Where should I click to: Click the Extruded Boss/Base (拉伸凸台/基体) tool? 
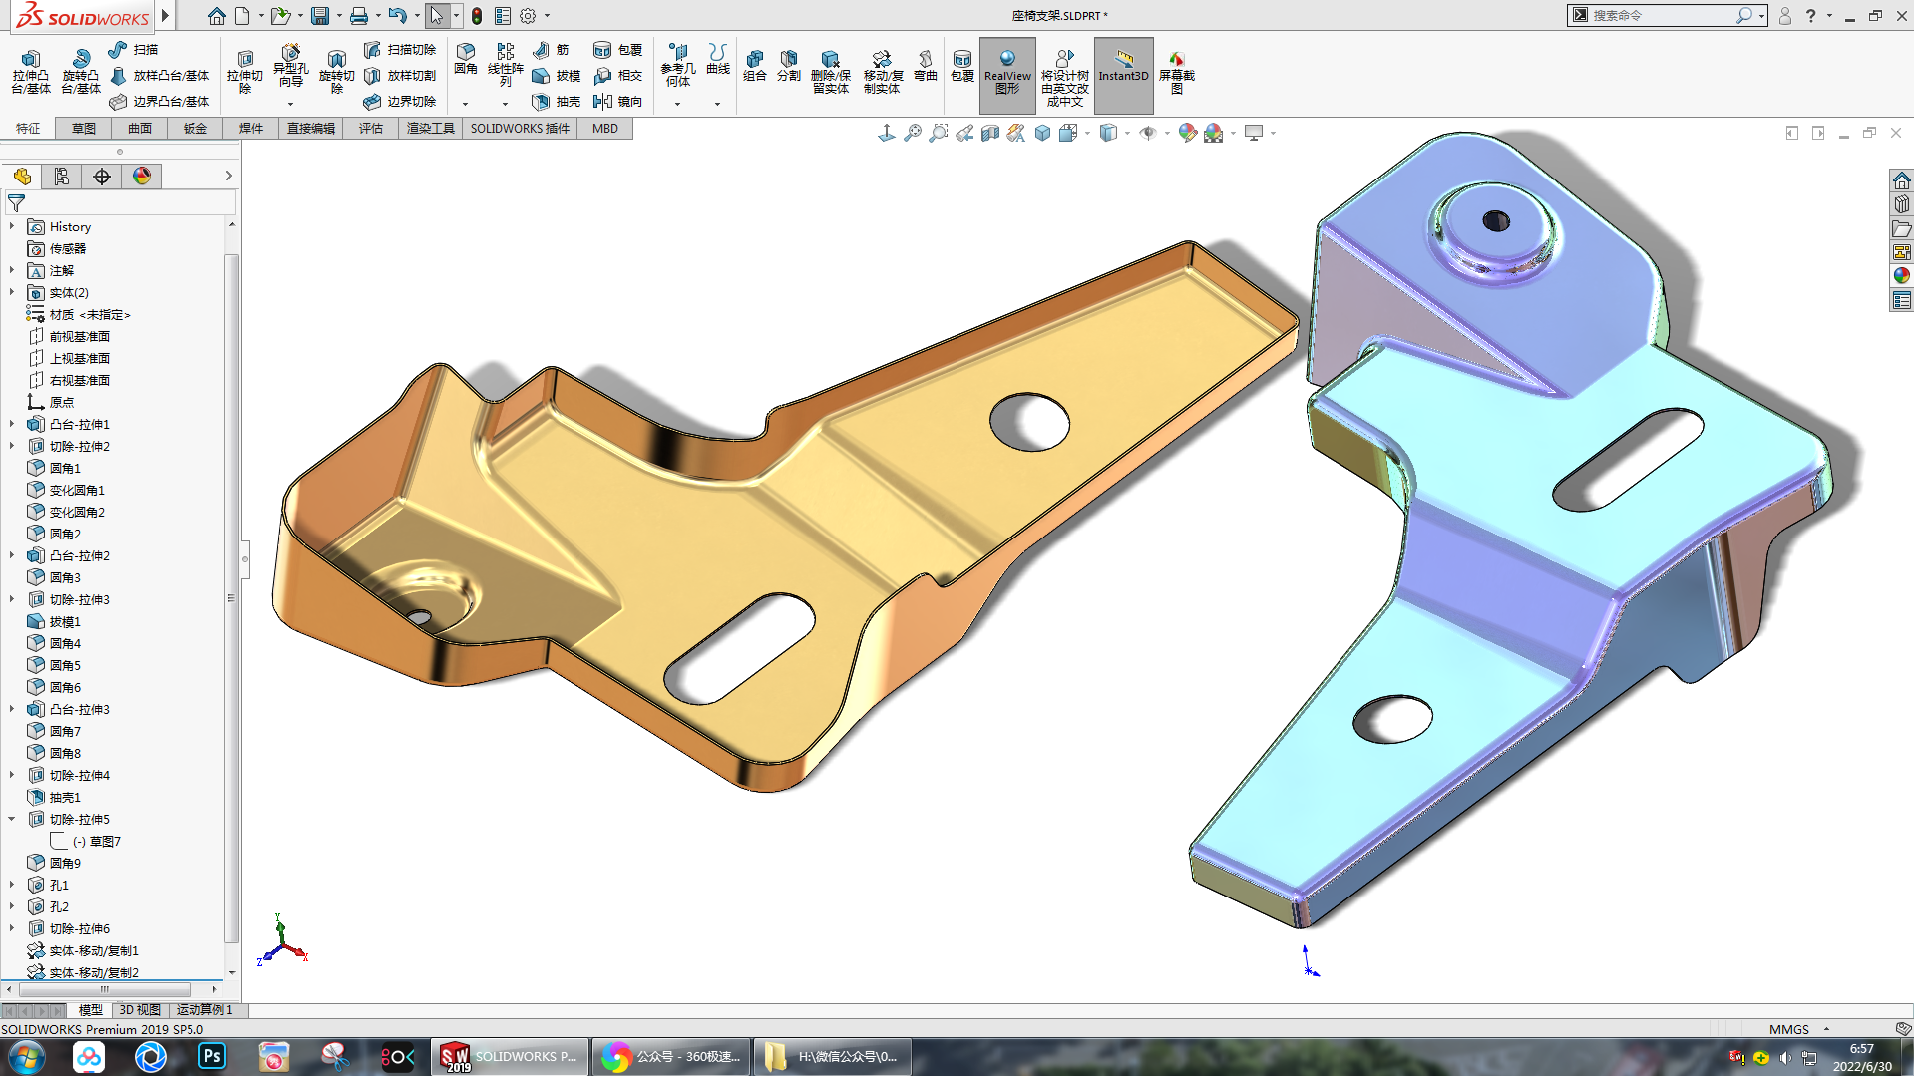coord(31,72)
